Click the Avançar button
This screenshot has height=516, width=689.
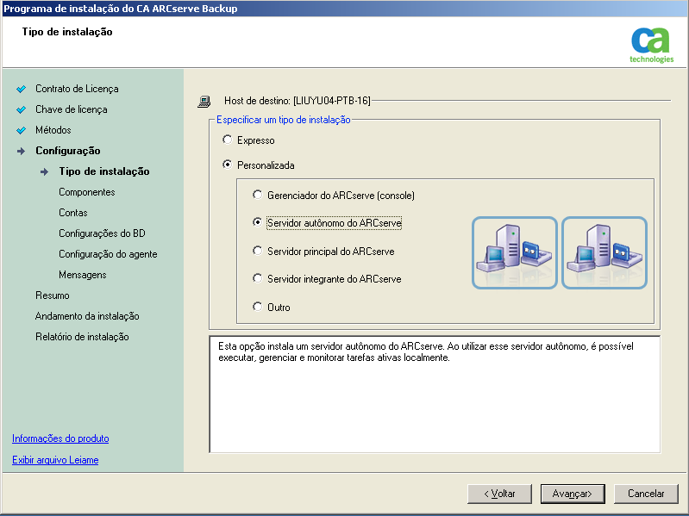(x=573, y=494)
